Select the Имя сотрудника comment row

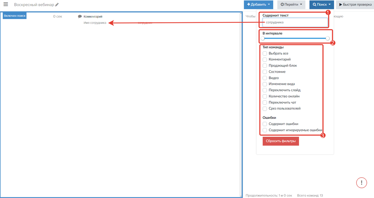pyautogui.click(x=95, y=23)
